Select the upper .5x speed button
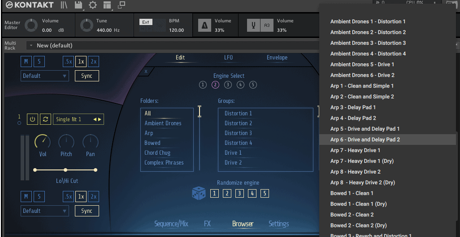Screen dimensions: 460x237 tap(68, 62)
